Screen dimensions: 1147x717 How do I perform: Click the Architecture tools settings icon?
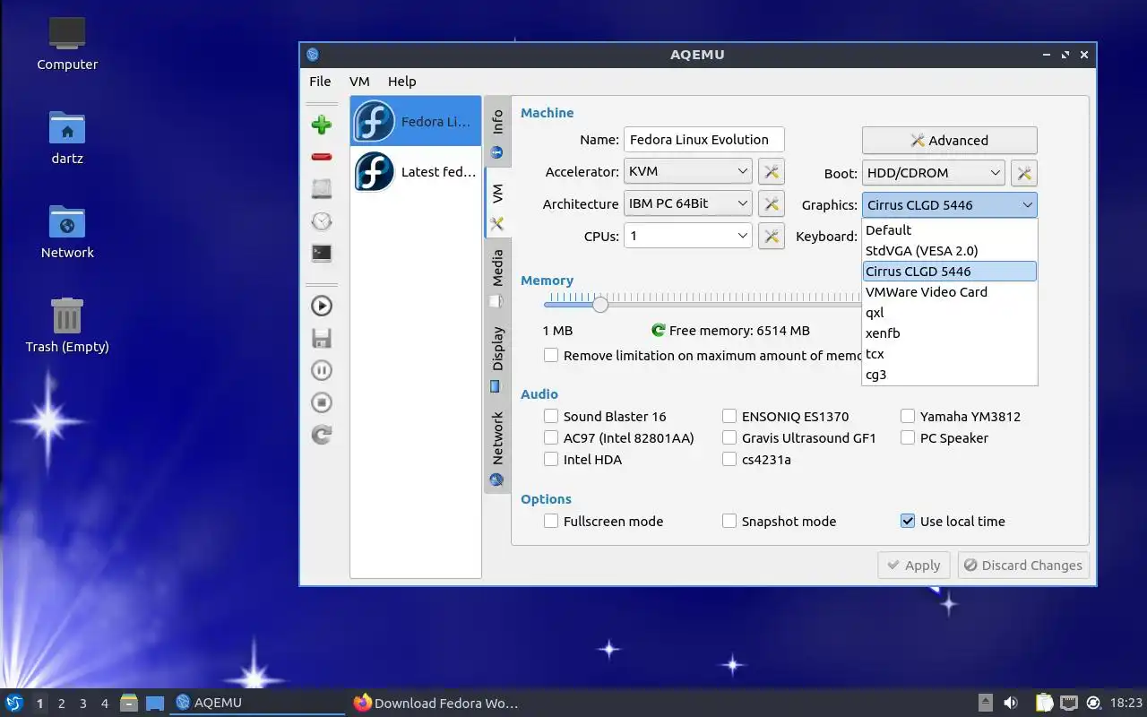pos(772,203)
